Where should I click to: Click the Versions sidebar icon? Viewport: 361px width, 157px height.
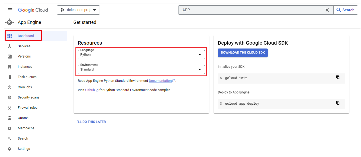pos(10,57)
